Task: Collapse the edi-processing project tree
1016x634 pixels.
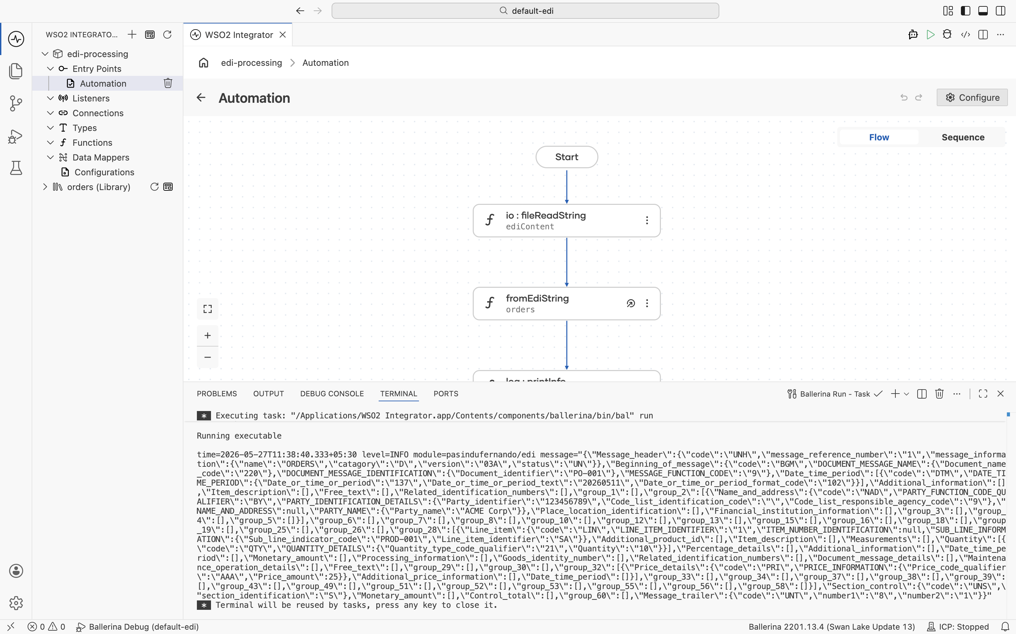Action: point(45,54)
